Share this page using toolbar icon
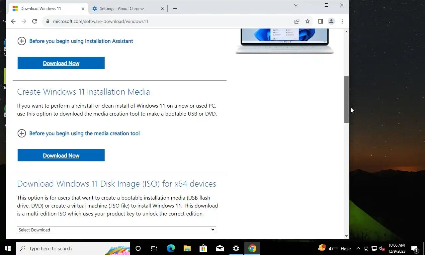425x255 pixels. pos(297,21)
